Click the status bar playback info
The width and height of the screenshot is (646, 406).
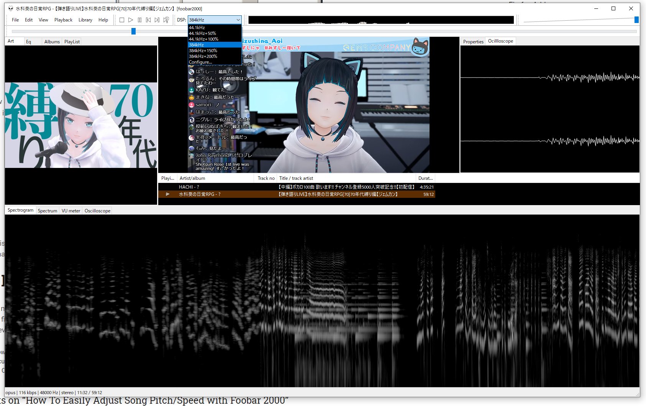pyautogui.click(x=54, y=393)
